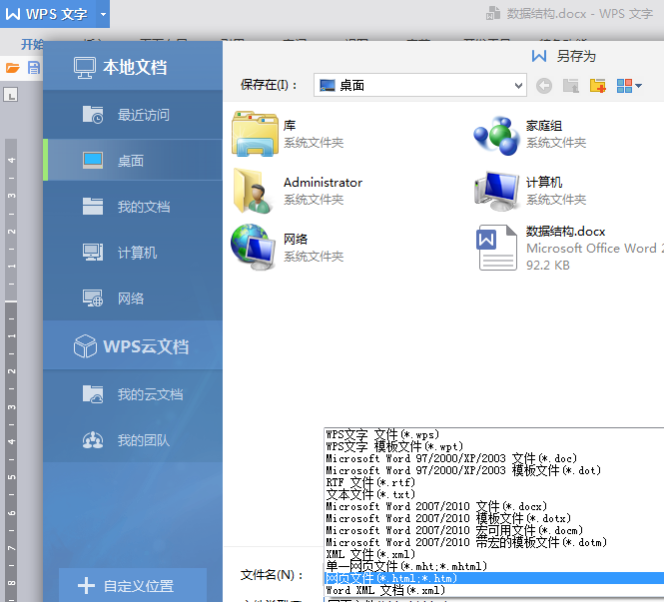Click the 本地文档 section header
The width and height of the screenshot is (664, 602).
tap(133, 67)
